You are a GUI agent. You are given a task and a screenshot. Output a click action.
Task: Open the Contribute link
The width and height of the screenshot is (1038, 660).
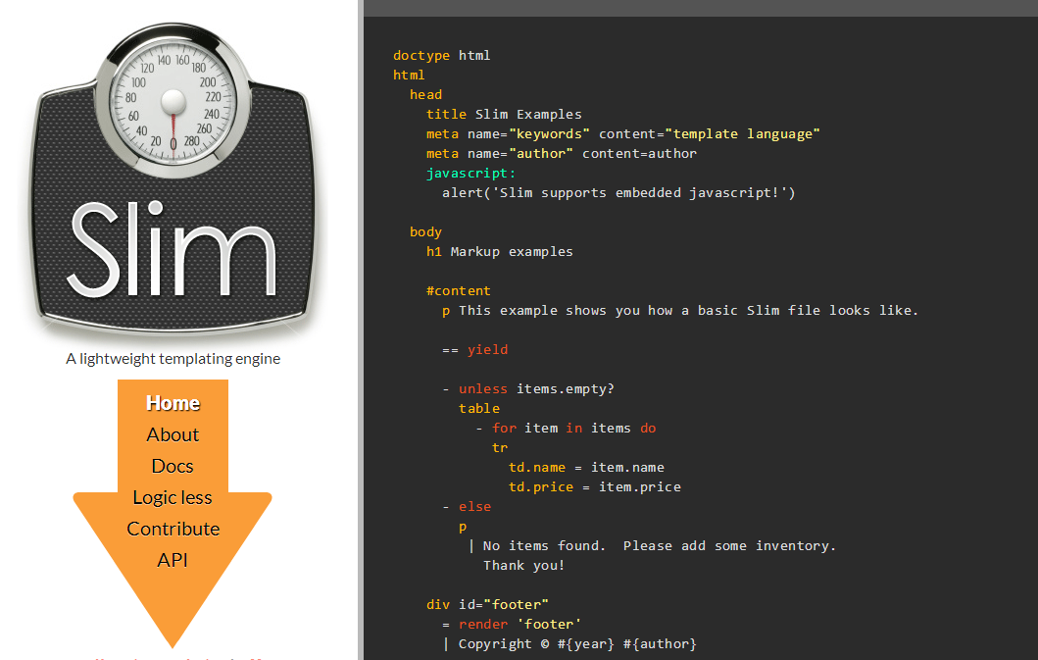tap(173, 529)
